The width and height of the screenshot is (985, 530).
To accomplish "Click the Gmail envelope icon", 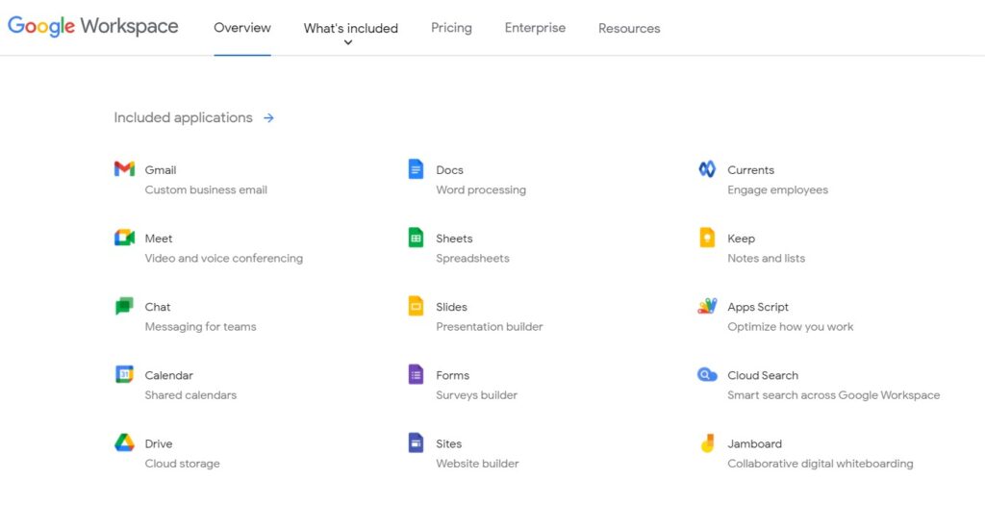I will [124, 169].
